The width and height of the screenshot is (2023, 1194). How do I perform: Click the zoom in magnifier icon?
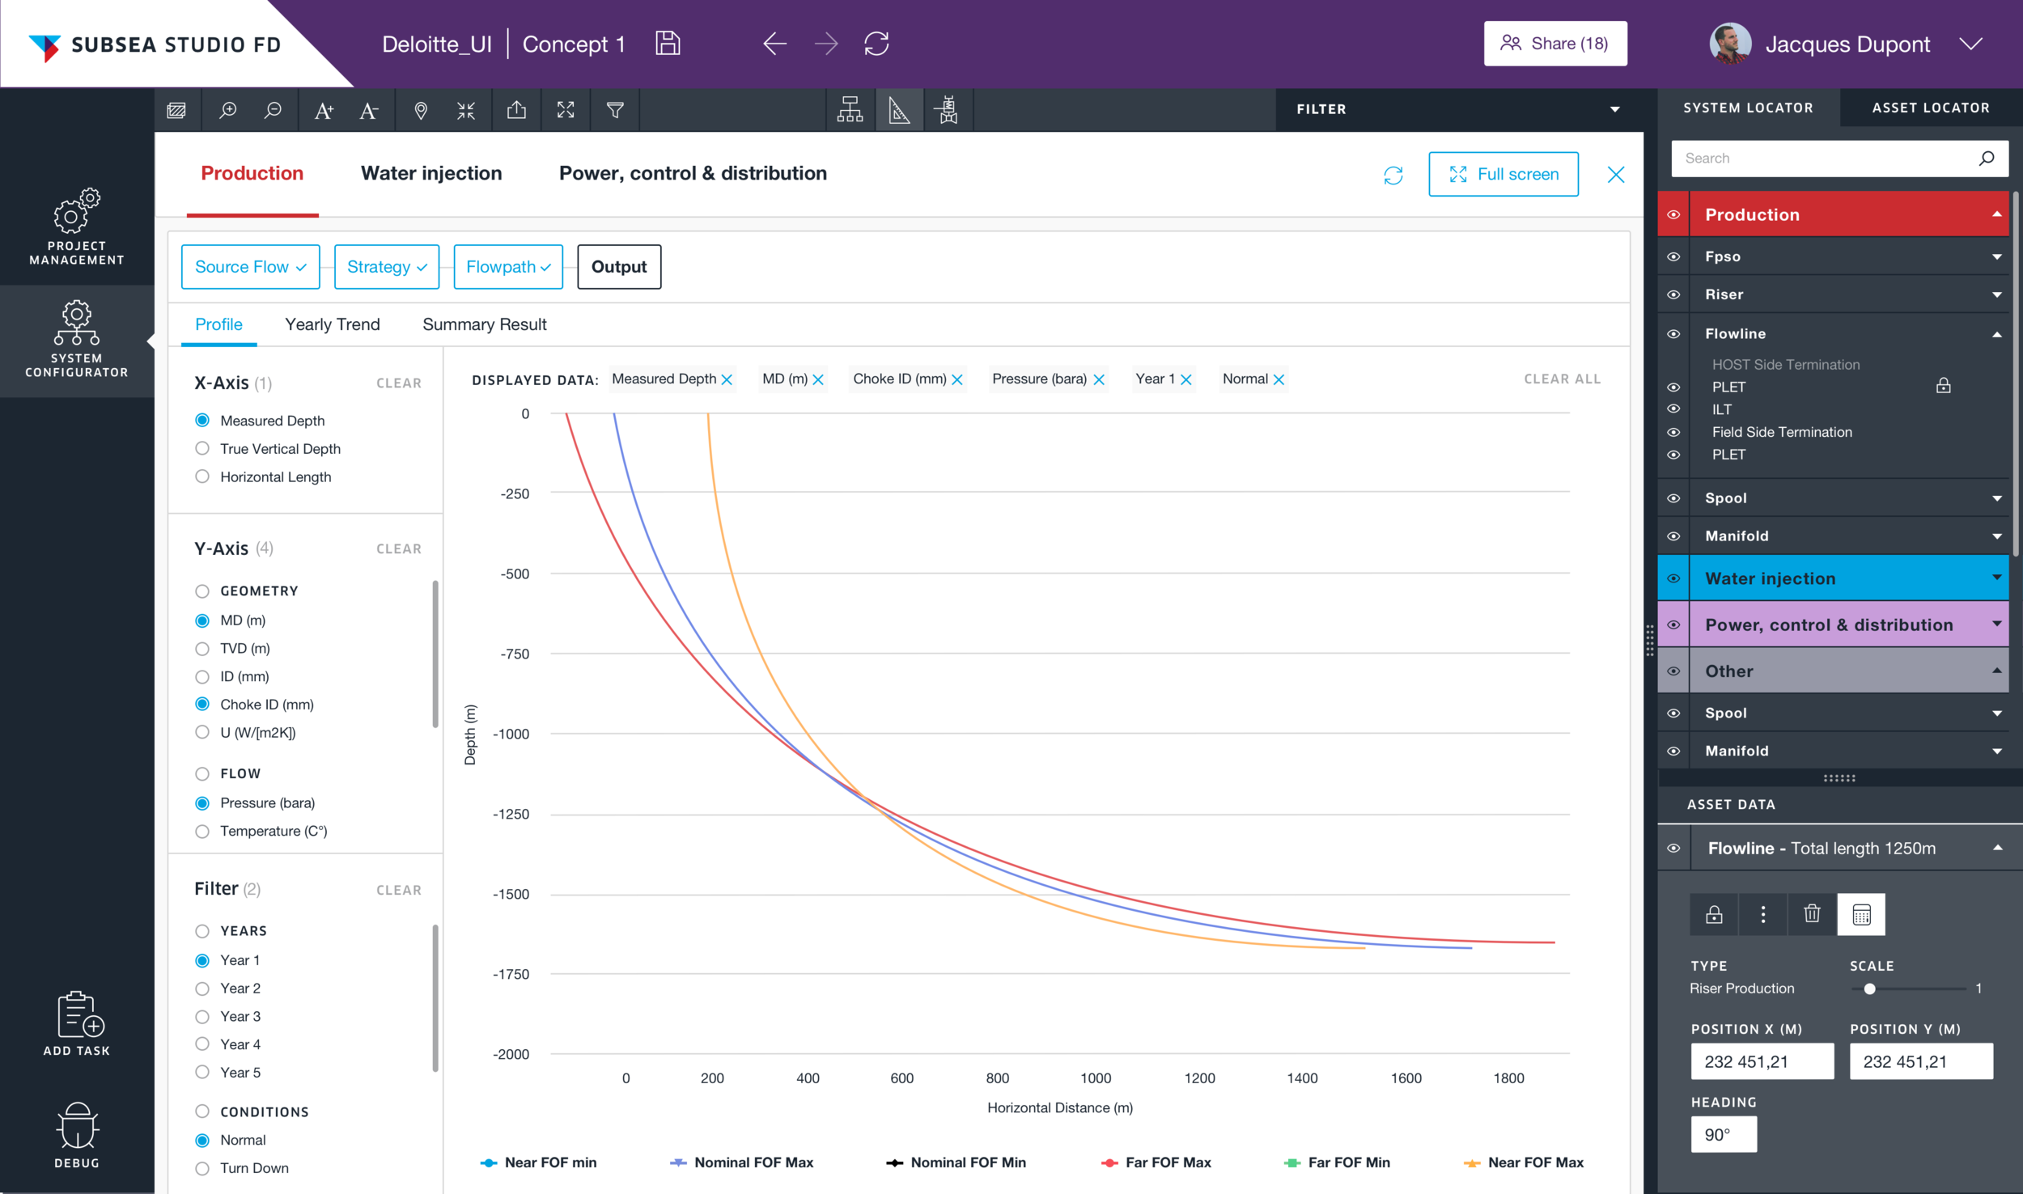point(228,110)
